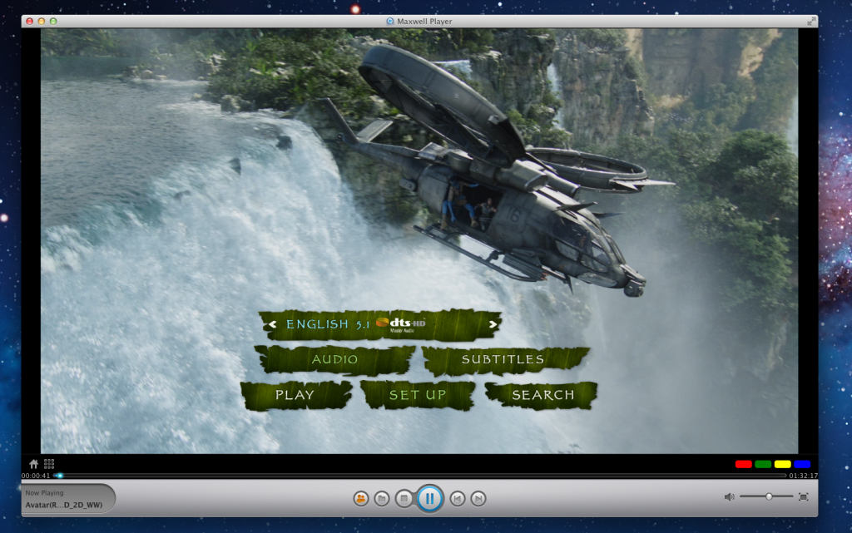Expand the Now Playing info badge
The width and height of the screenshot is (852, 533).
click(x=65, y=498)
